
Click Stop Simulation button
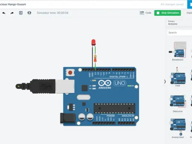[x=168, y=13]
